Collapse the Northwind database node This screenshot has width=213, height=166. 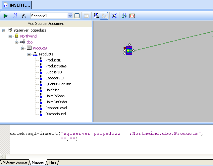pyautogui.click(x=10, y=37)
